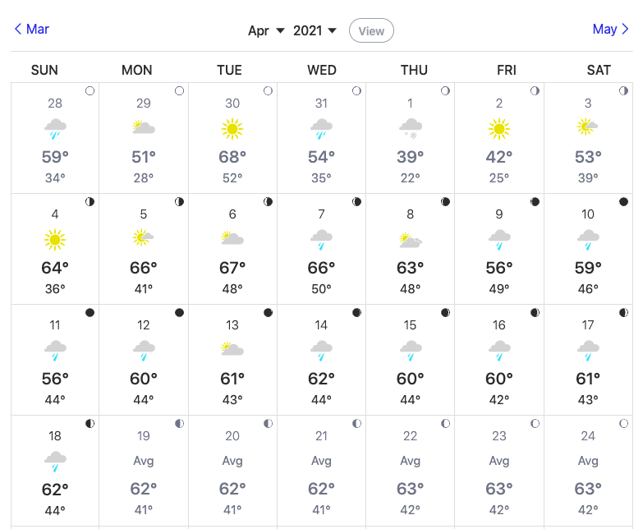Click the rain icon on March 28
The width and height of the screenshot is (643, 529).
[x=55, y=128]
